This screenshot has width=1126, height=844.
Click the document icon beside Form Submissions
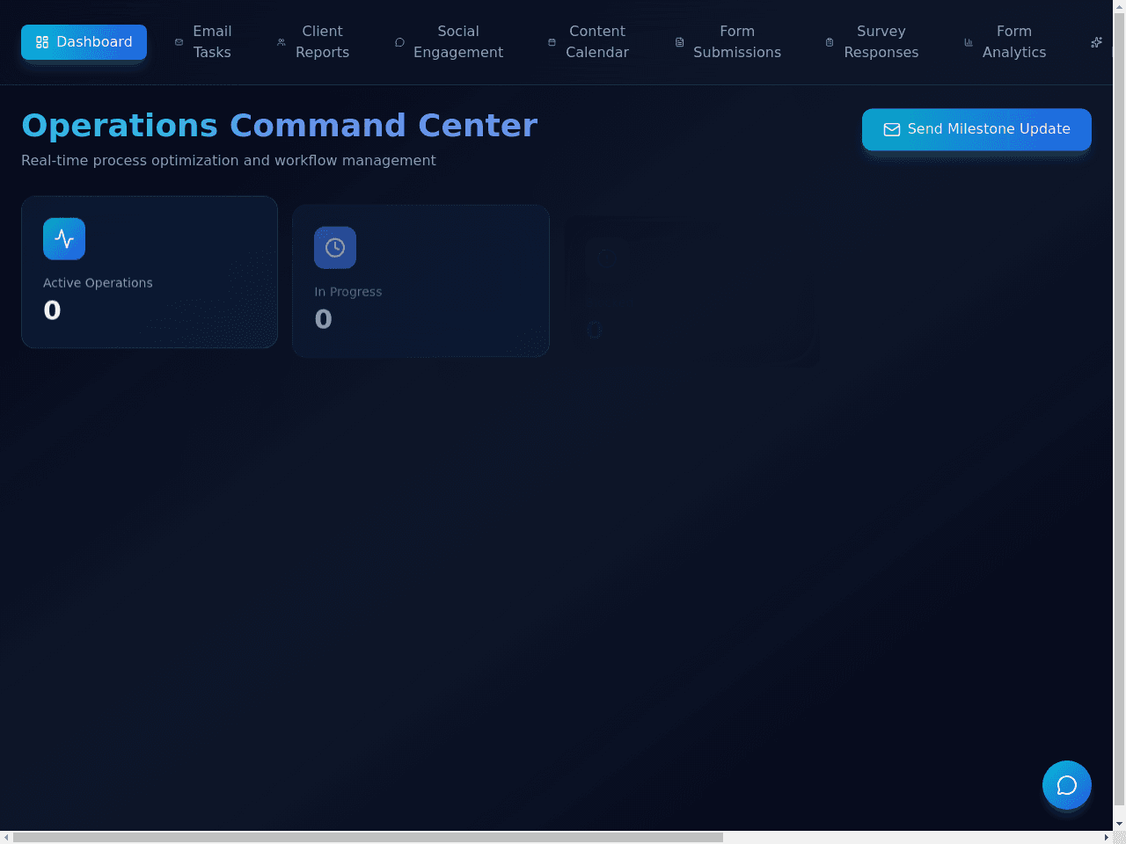[x=679, y=42]
